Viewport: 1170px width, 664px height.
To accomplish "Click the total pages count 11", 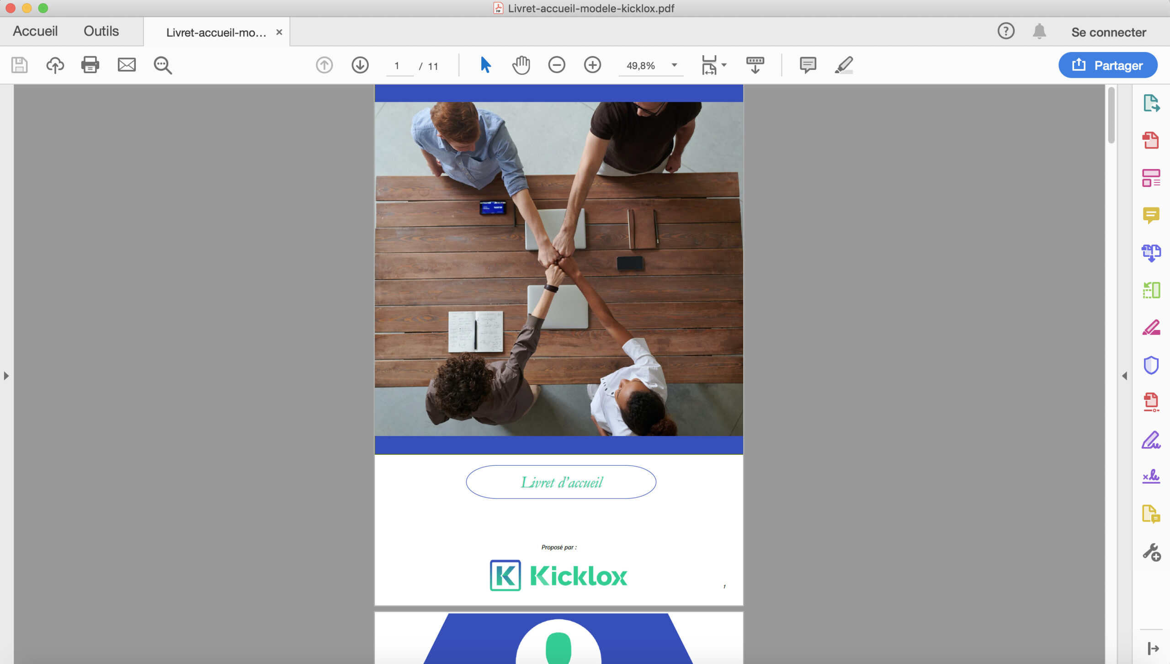I will (433, 66).
